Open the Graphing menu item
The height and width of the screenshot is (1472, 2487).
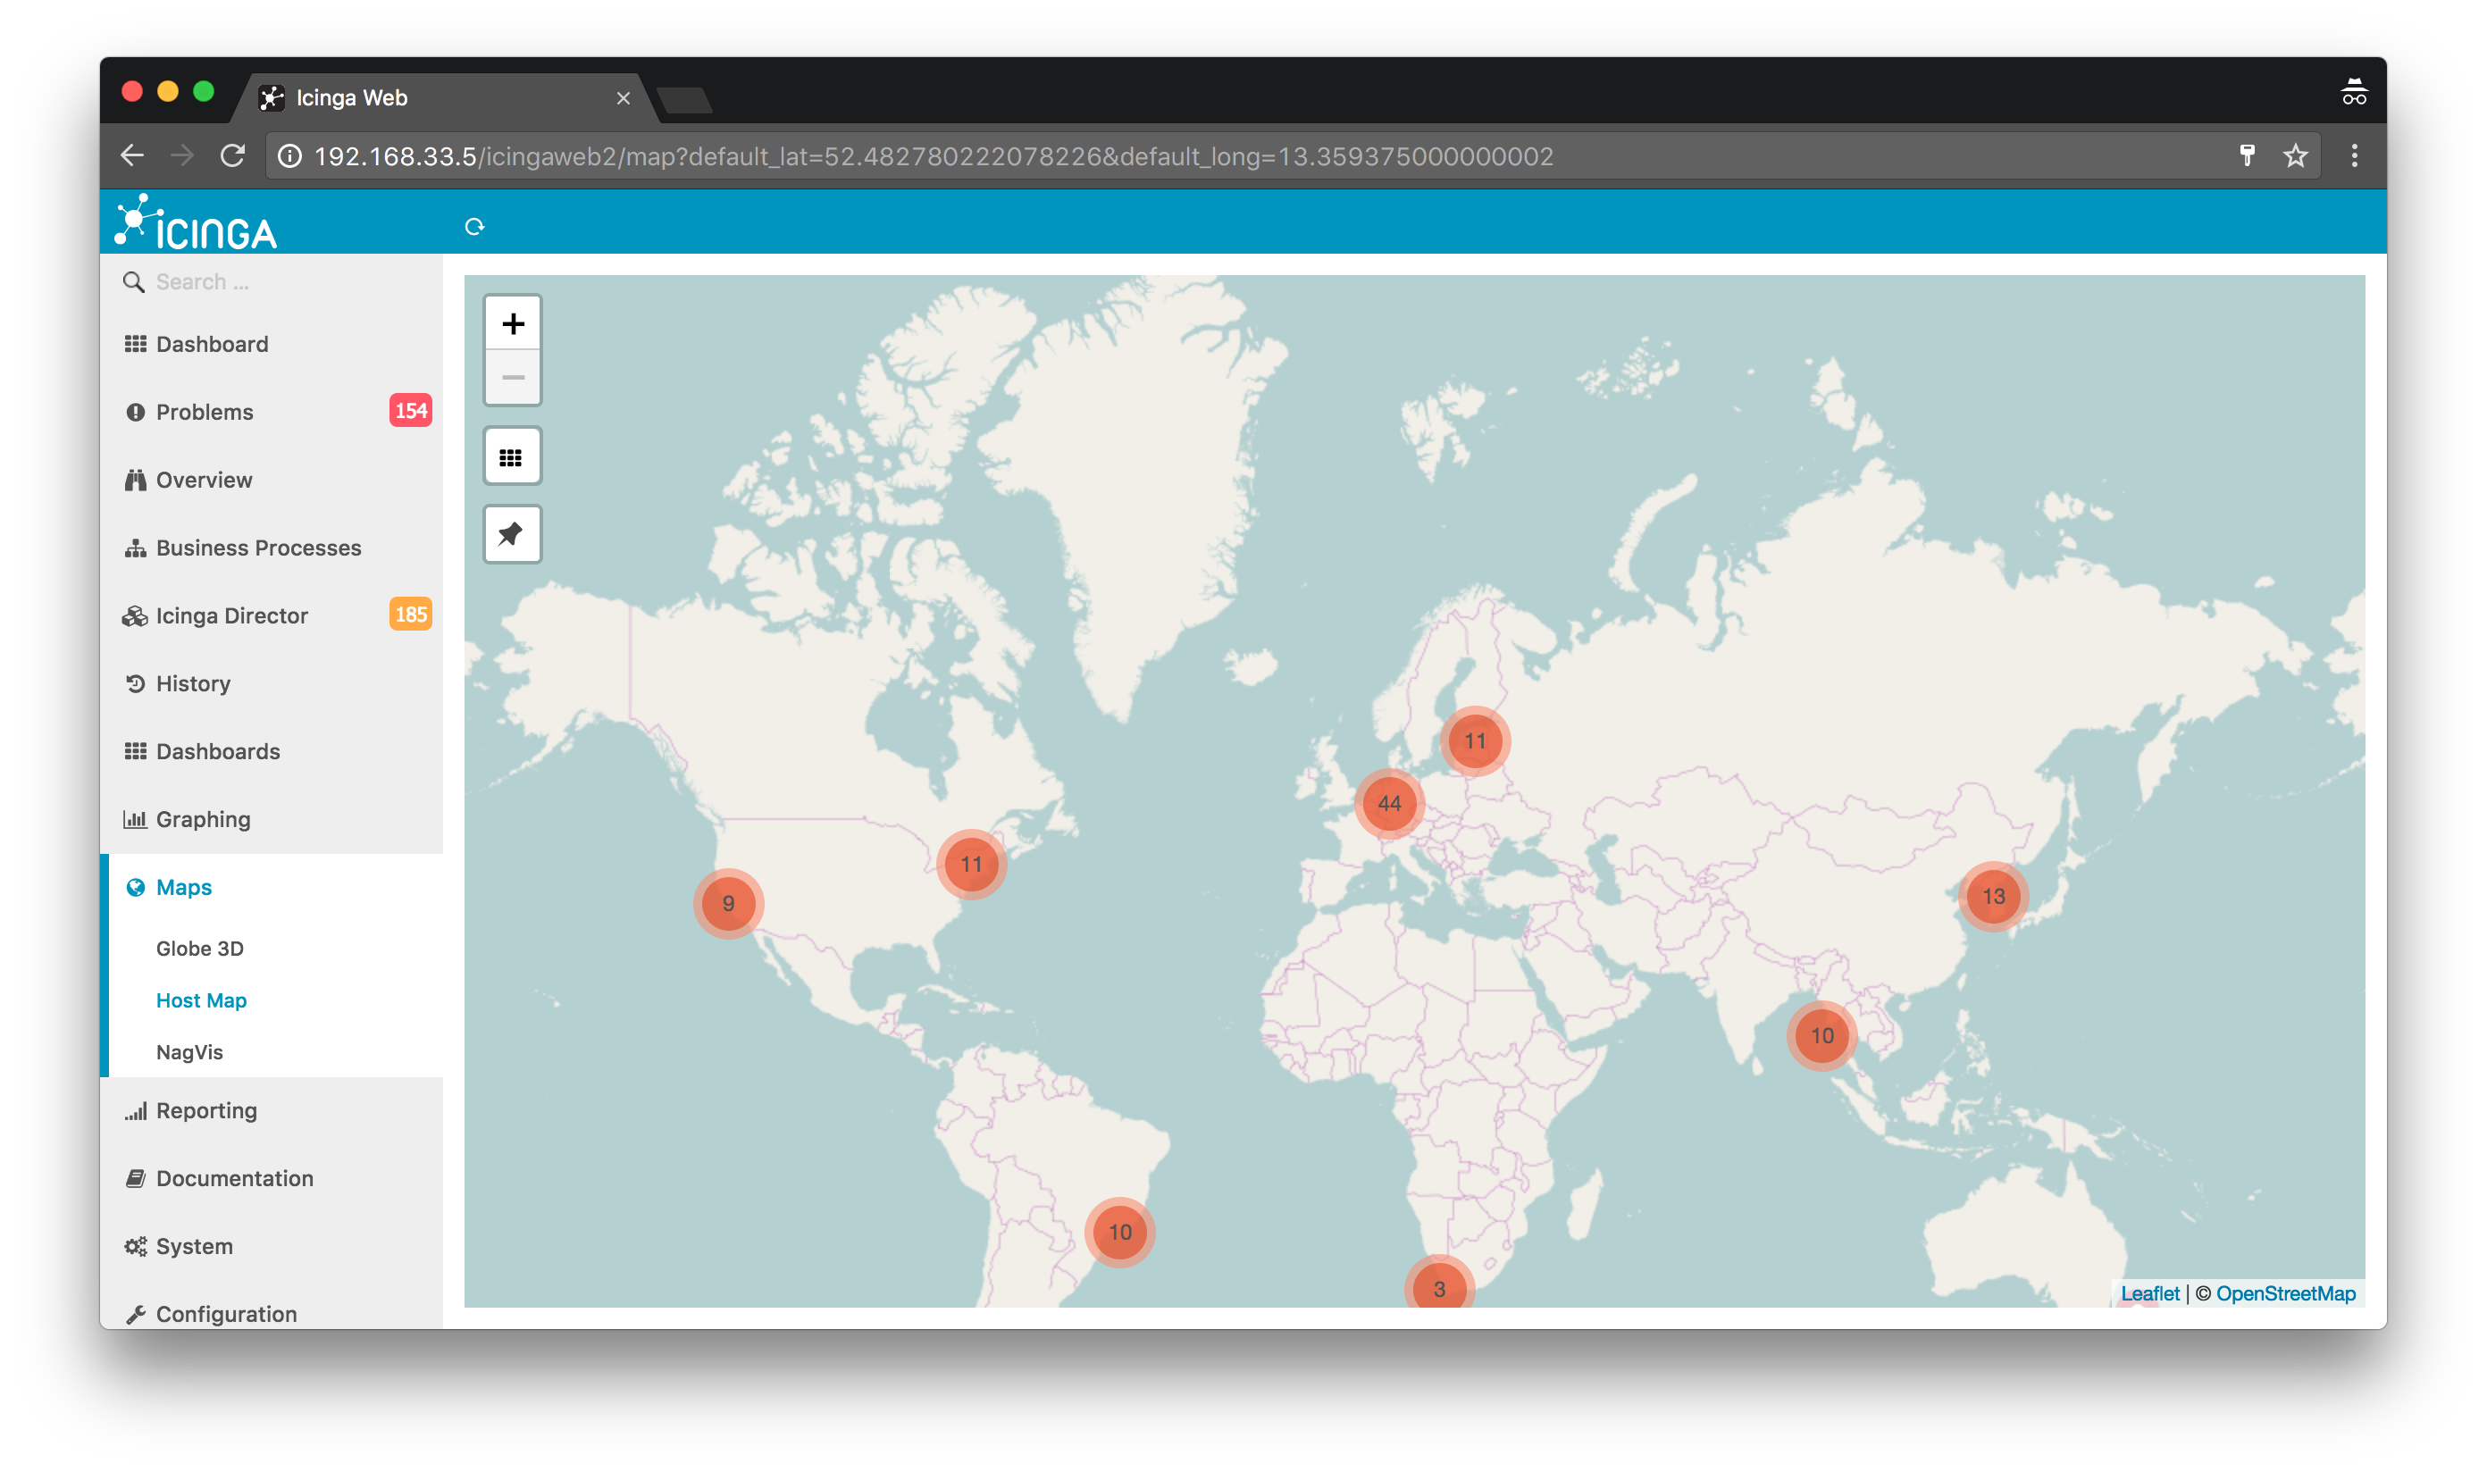[x=271, y=819]
